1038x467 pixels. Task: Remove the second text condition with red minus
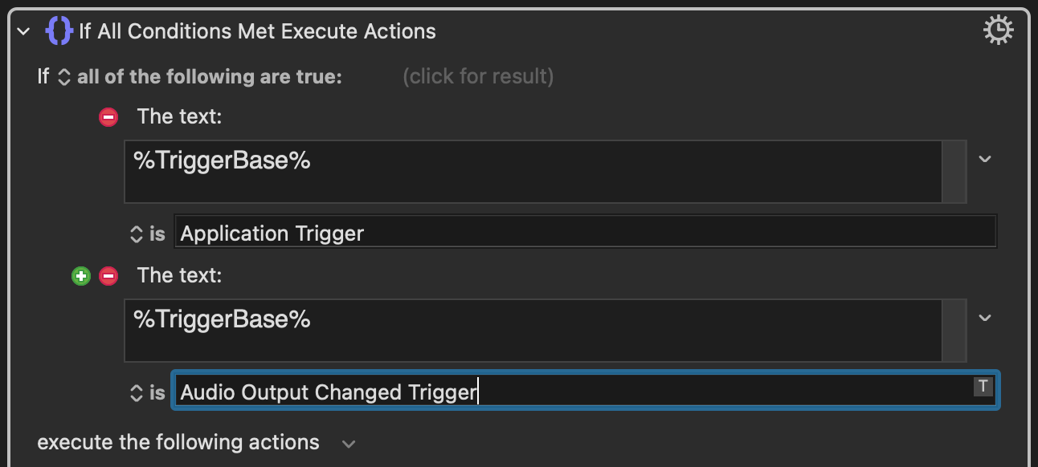tap(108, 276)
